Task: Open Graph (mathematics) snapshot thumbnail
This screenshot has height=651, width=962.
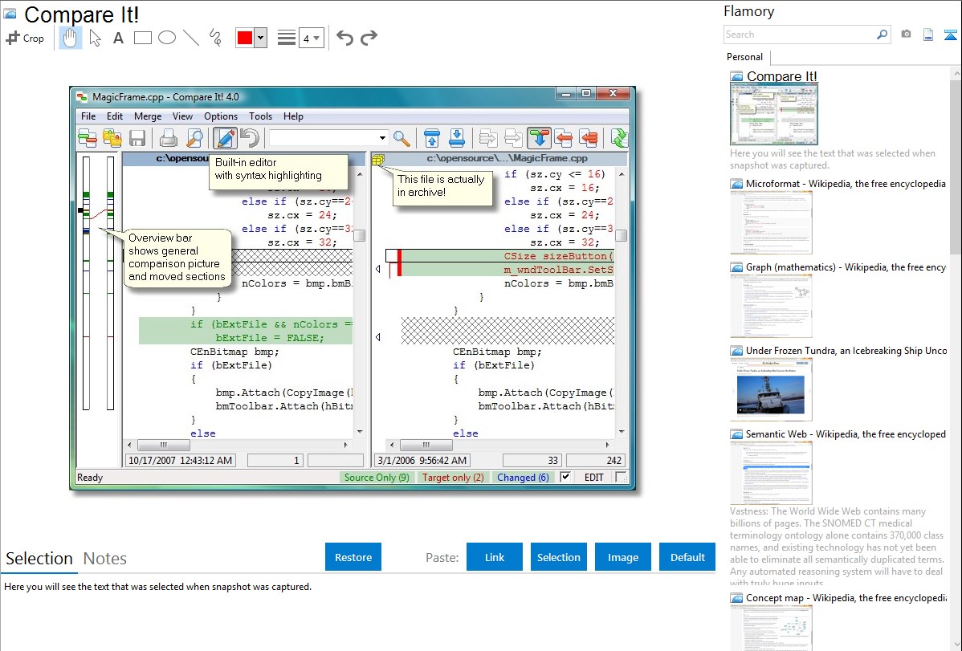Action: 771,306
